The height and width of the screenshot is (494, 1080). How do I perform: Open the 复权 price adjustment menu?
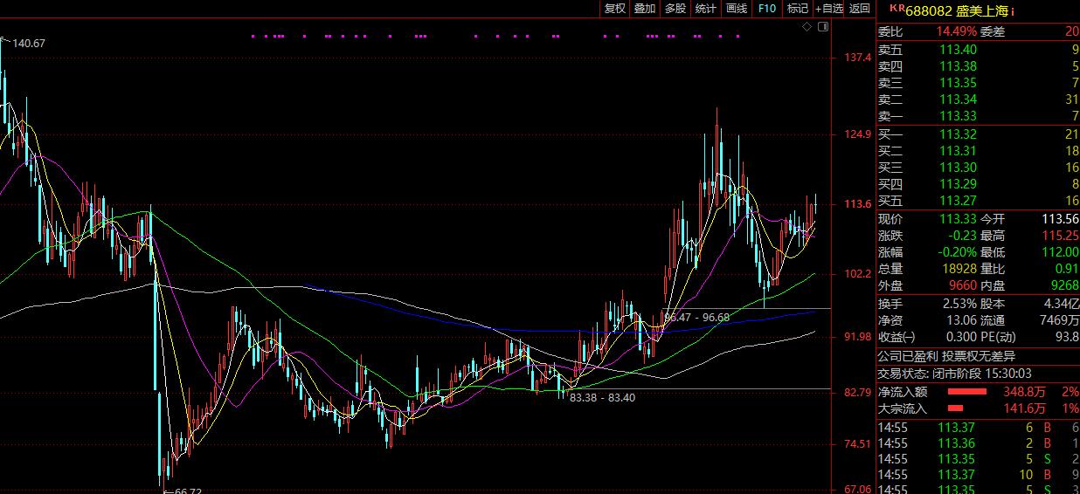(614, 9)
